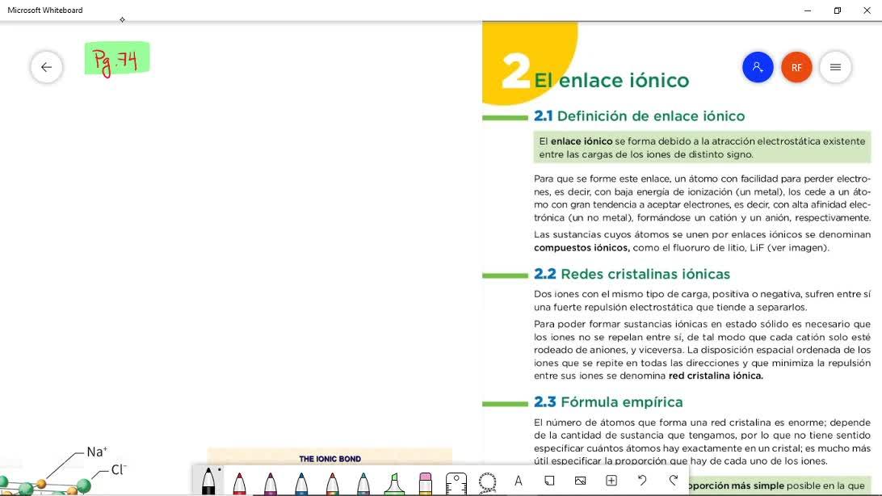Select the eraser tool
882x496 pixels.
[425, 484]
